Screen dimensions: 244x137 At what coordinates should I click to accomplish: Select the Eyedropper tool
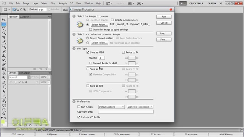coord(4,41)
